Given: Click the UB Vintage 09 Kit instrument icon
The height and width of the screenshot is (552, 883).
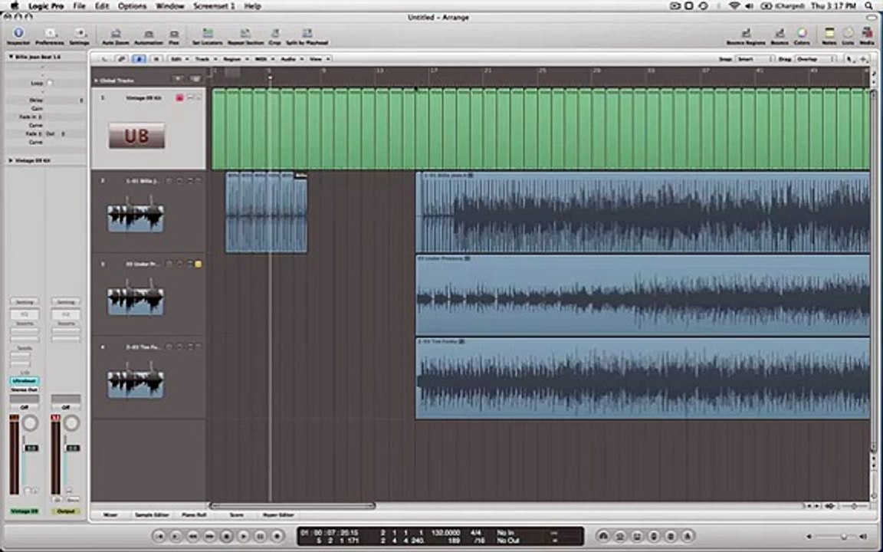Looking at the screenshot, I should [x=137, y=136].
